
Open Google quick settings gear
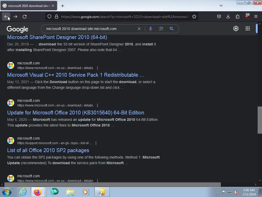coord(236,28)
